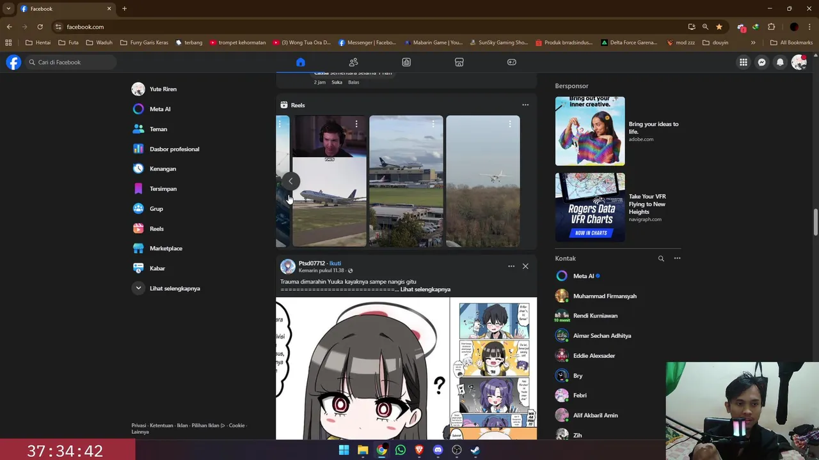Open options on the streamer reel
Screen dimensions: 819x460
356,124
